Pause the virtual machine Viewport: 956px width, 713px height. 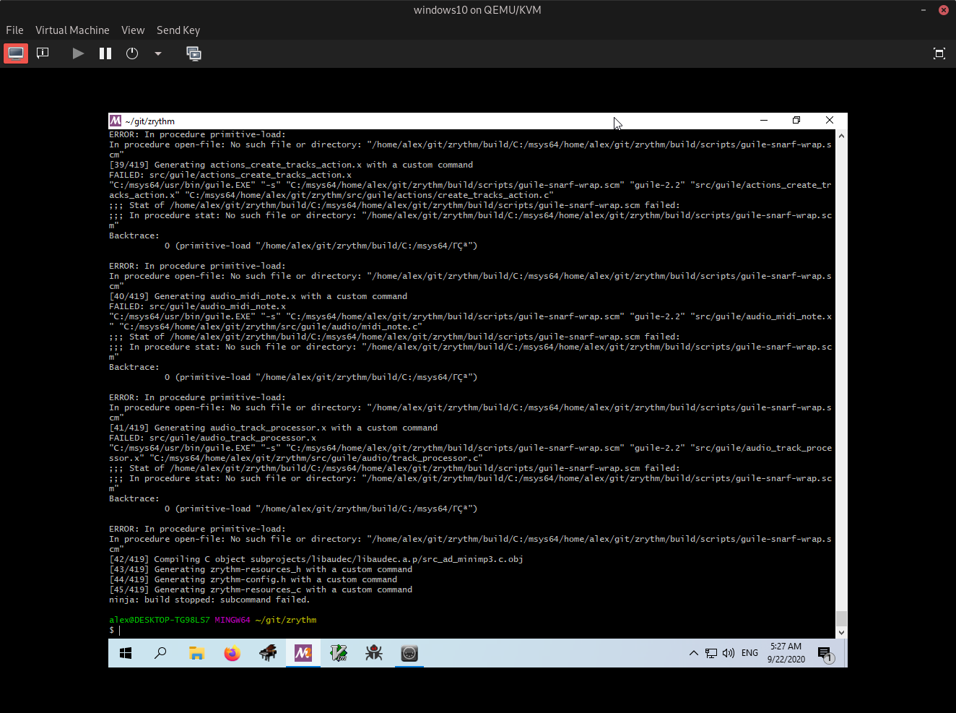click(x=105, y=53)
